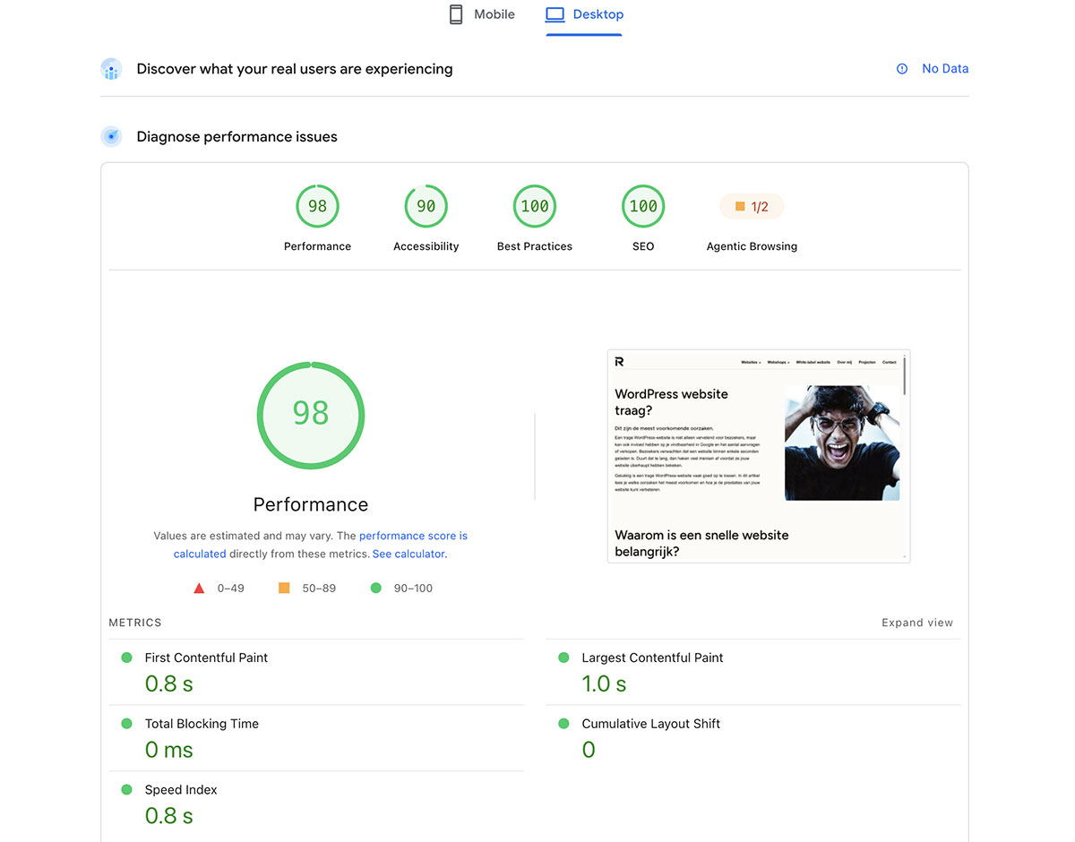1075x842 pixels.
Task: Switch to the Mobile tab
Action: [482, 14]
